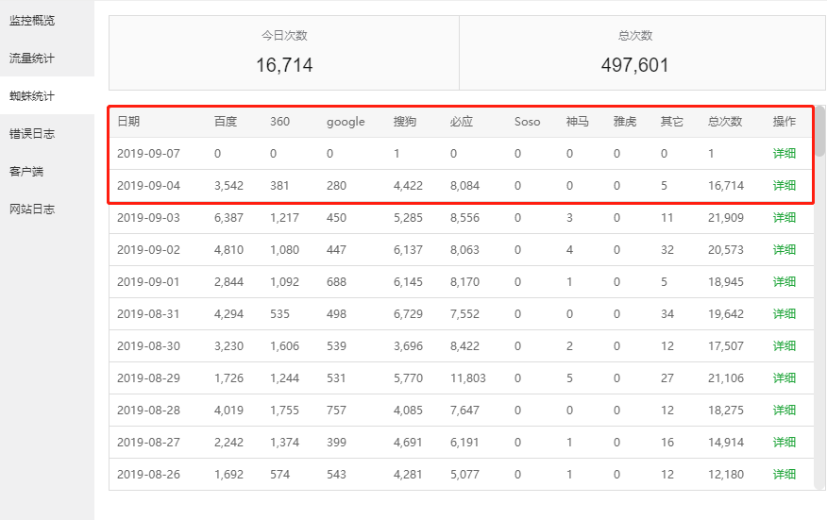
Task: Click the 其它 column header
Action: (672, 122)
